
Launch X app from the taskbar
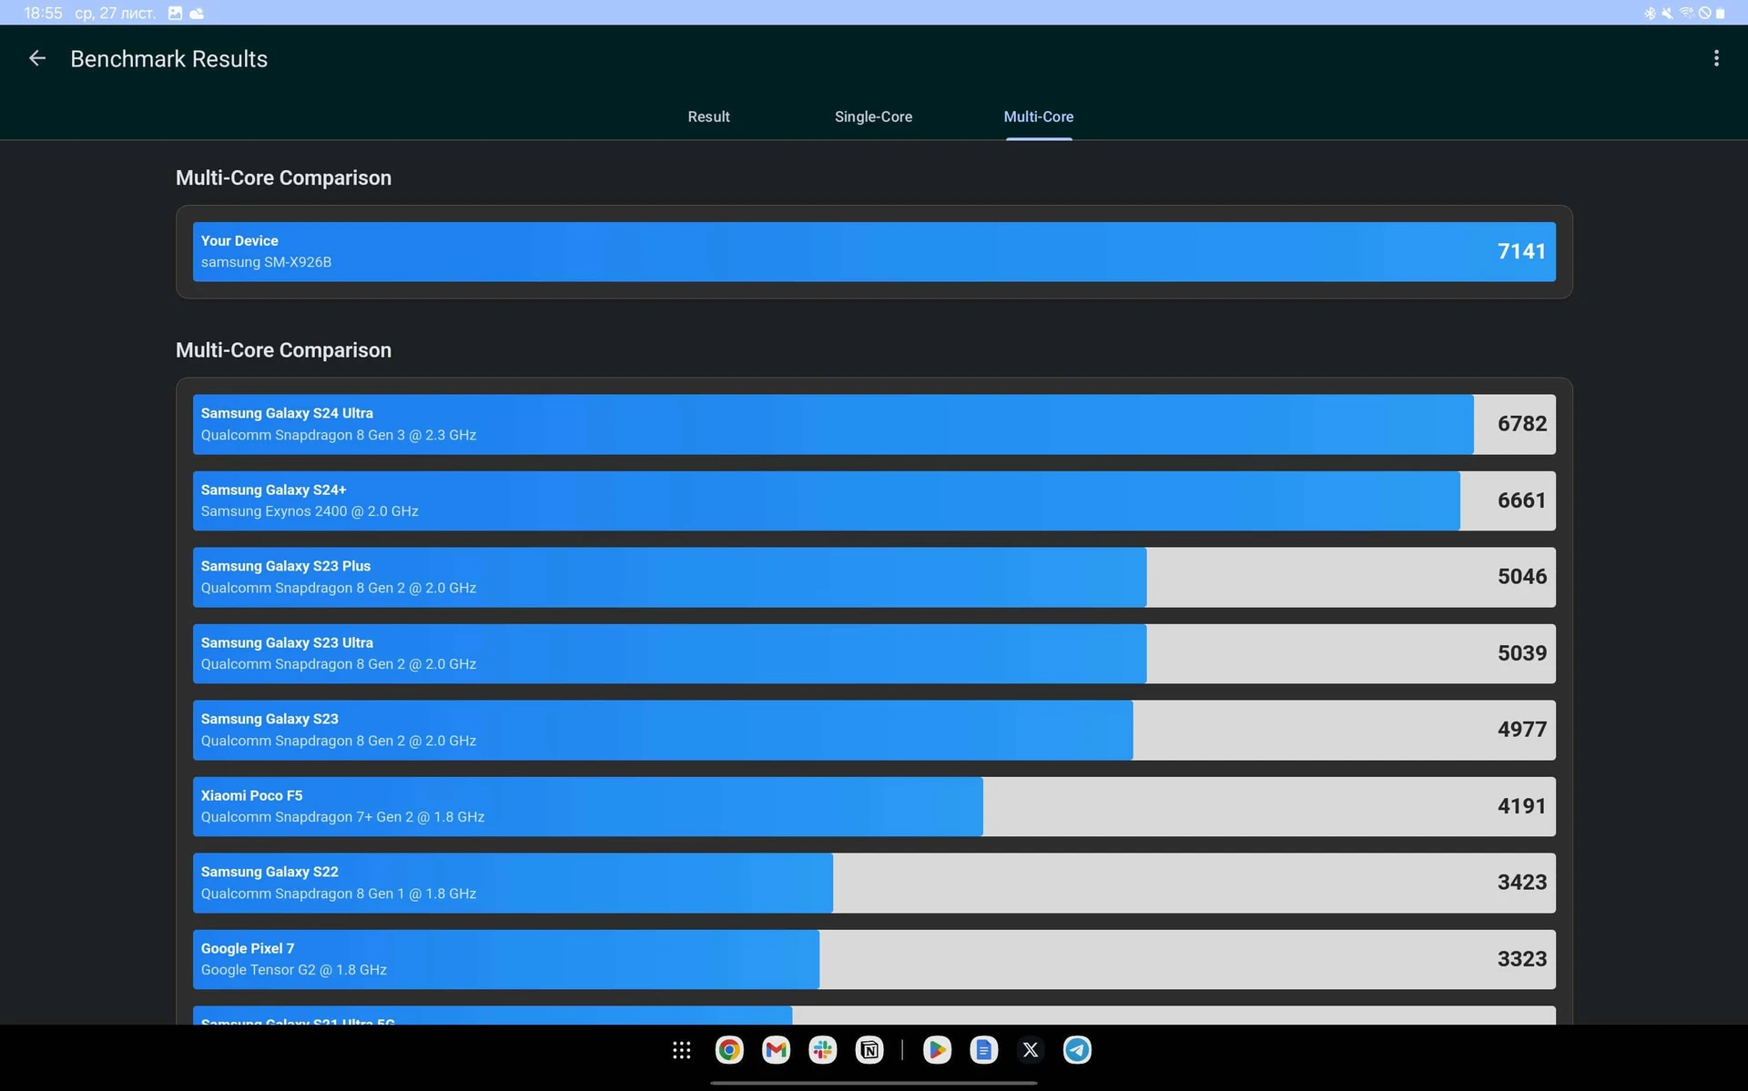pyautogui.click(x=1031, y=1050)
